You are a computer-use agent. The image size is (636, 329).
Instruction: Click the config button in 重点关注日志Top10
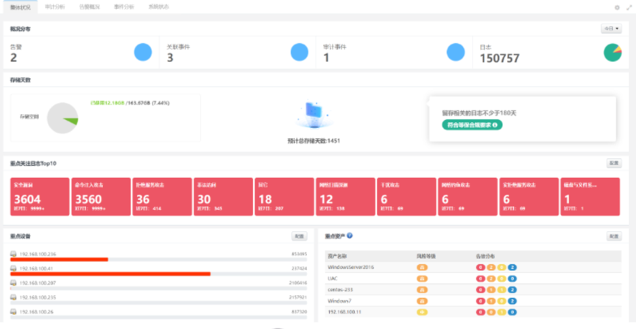(x=613, y=163)
